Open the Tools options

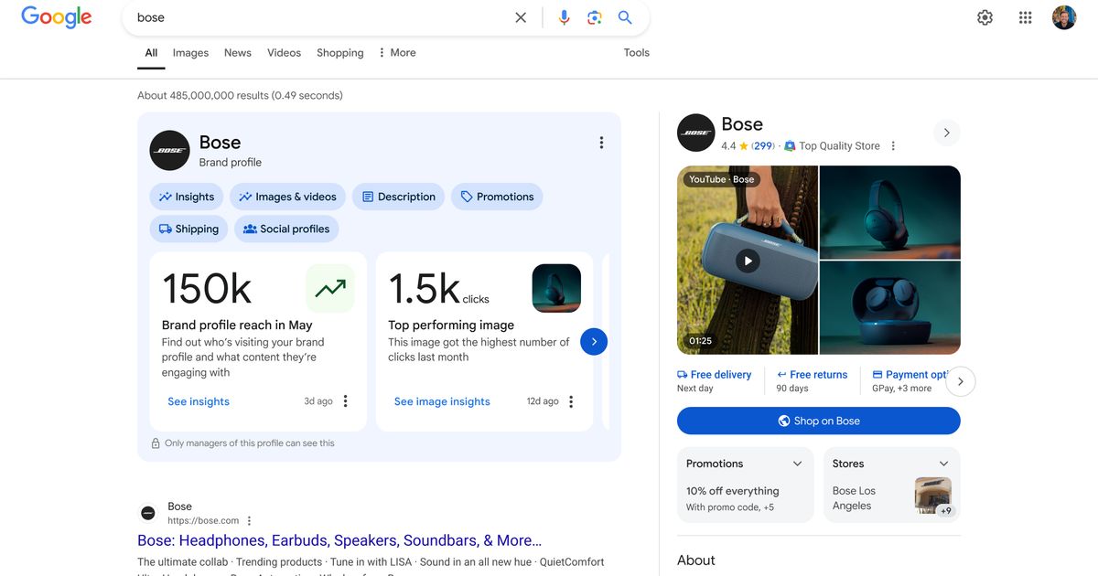(x=637, y=53)
